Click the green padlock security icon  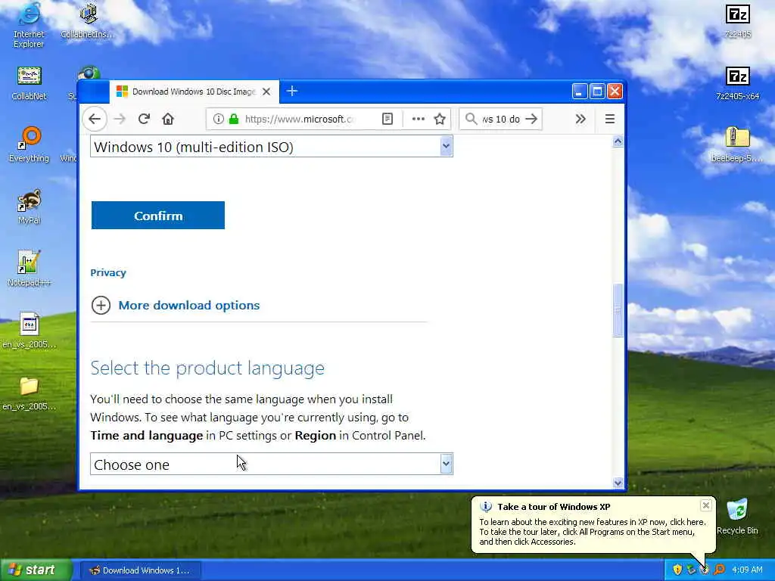click(x=234, y=119)
